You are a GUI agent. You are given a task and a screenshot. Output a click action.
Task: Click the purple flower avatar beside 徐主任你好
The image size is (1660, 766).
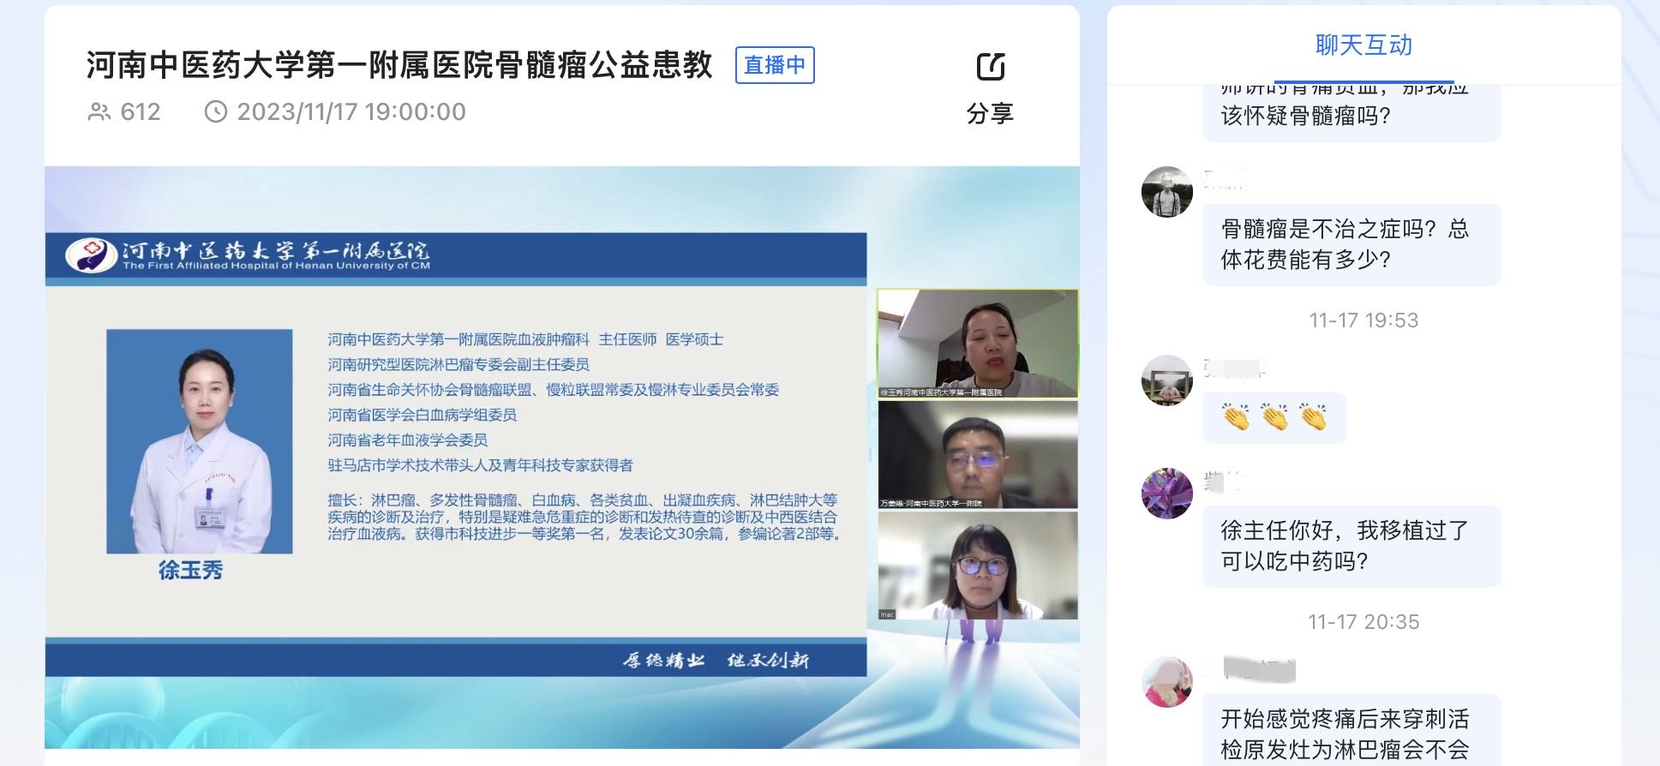tap(1167, 494)
